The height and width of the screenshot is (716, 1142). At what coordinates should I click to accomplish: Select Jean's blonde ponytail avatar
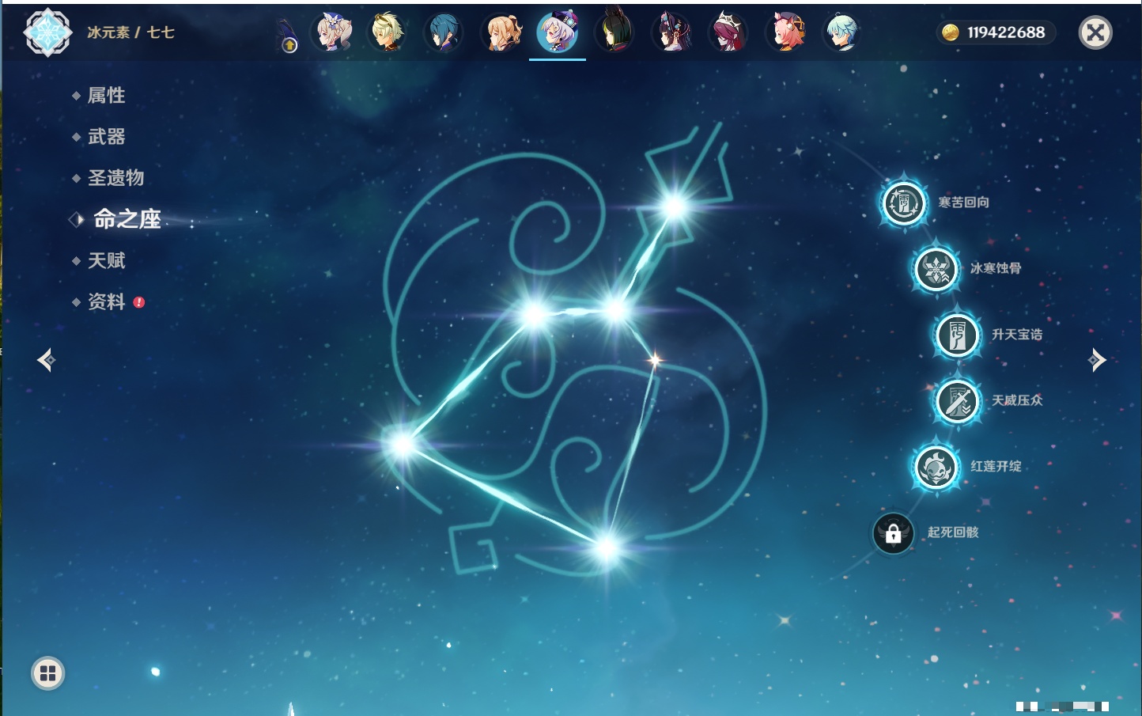coord(501,32)
